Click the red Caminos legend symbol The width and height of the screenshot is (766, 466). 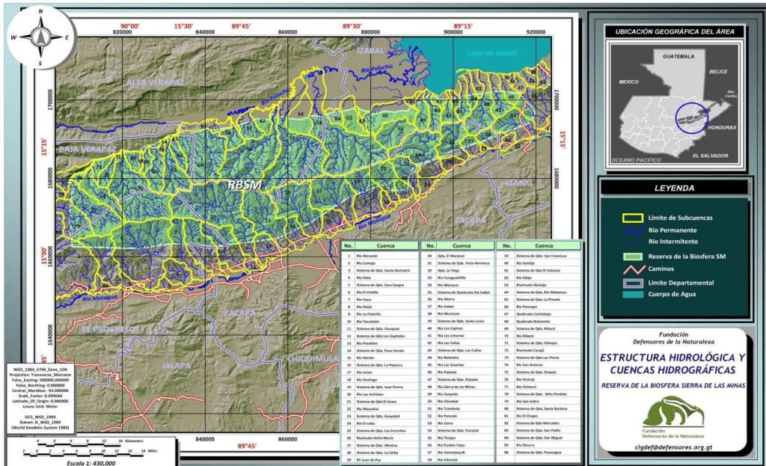(633, 269)
